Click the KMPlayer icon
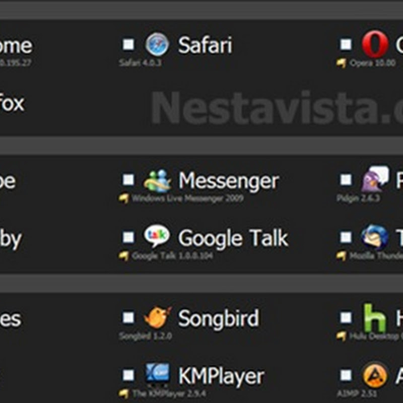This screenshot has width=403, height=403. (157, 375)
